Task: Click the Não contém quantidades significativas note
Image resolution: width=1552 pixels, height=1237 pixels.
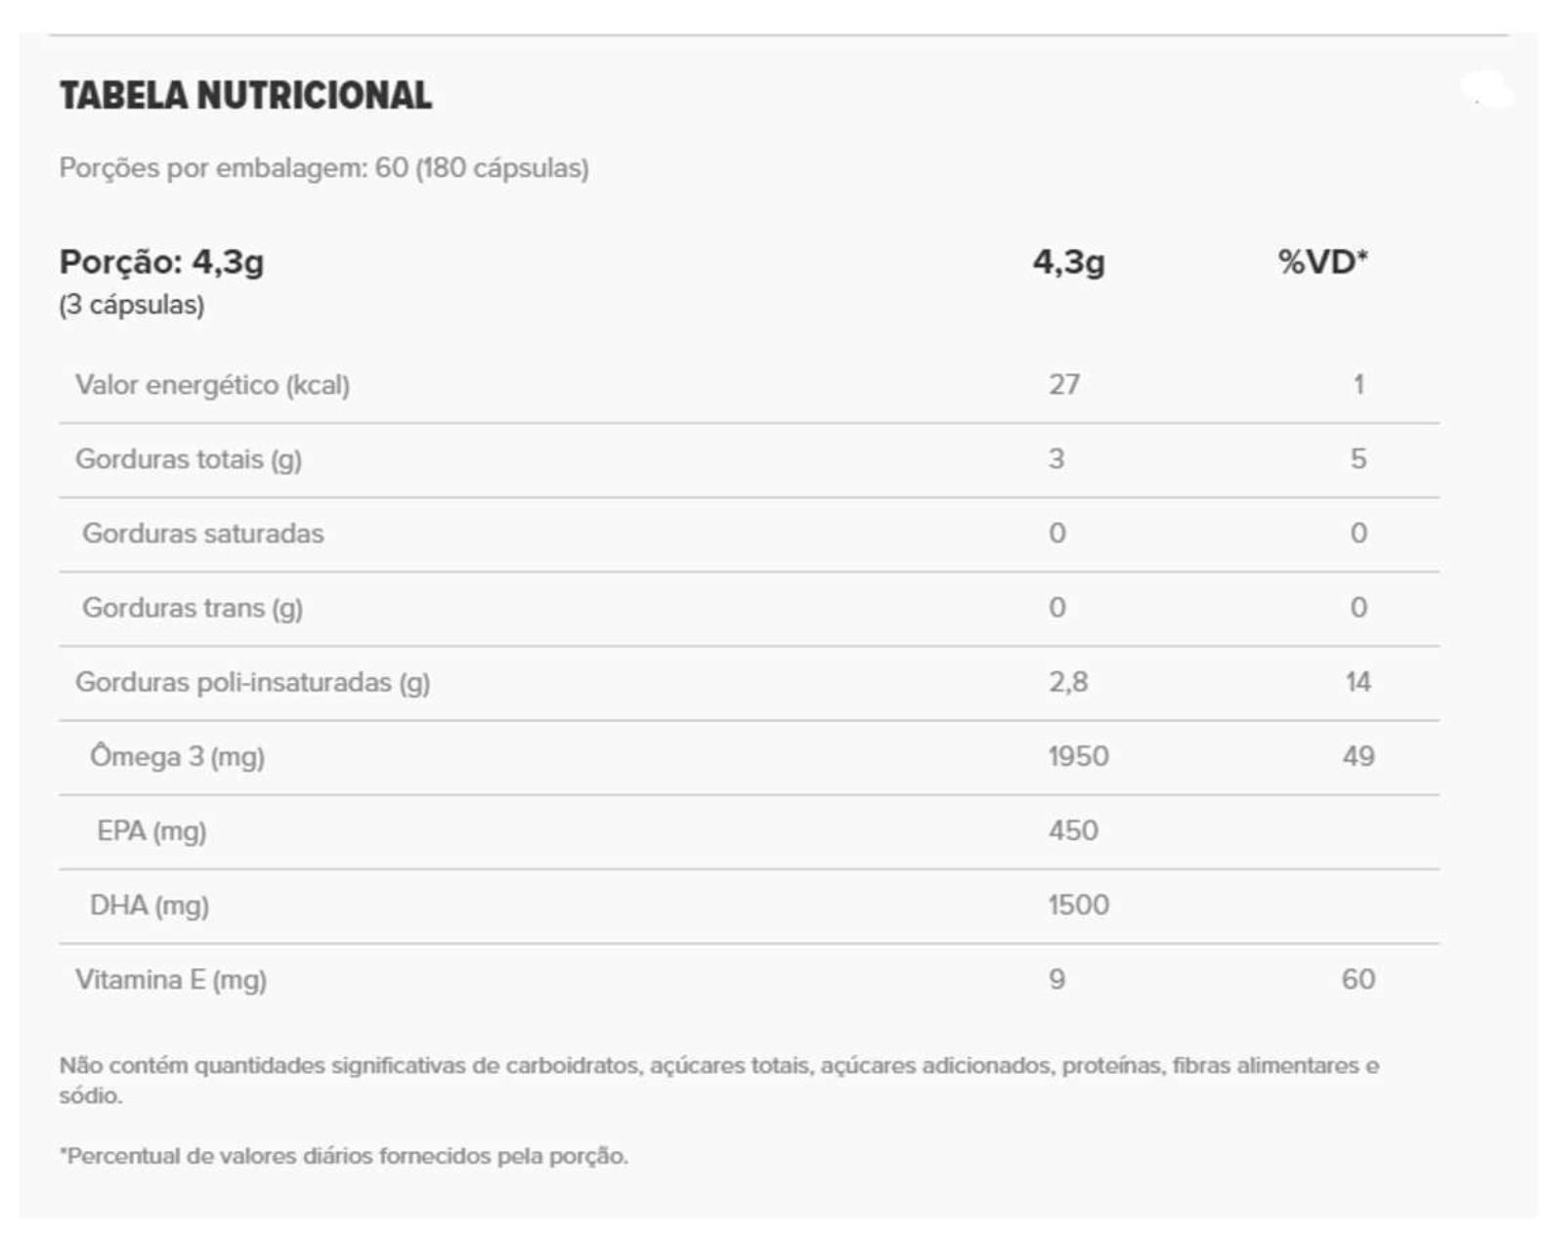Action: 718,1066
